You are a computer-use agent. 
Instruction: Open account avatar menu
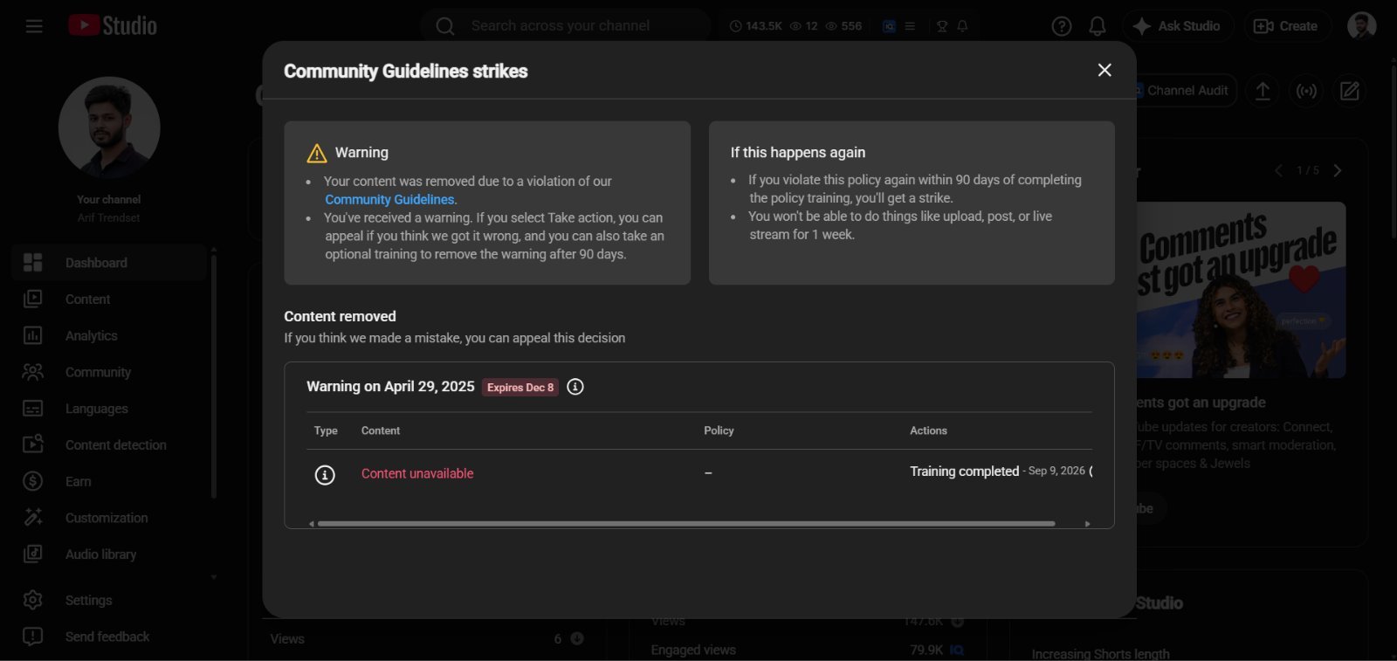(x=1361, y=26)
